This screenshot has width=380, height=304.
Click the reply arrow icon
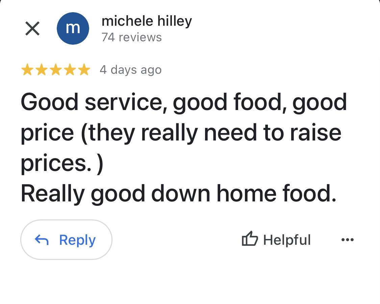coord(42,240)
